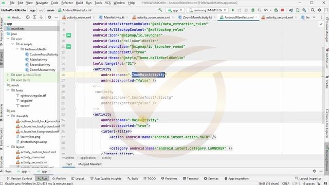Select seigui.ttf font file
Image resolution: width=329 pixels, height=185 pixels.
26,101
